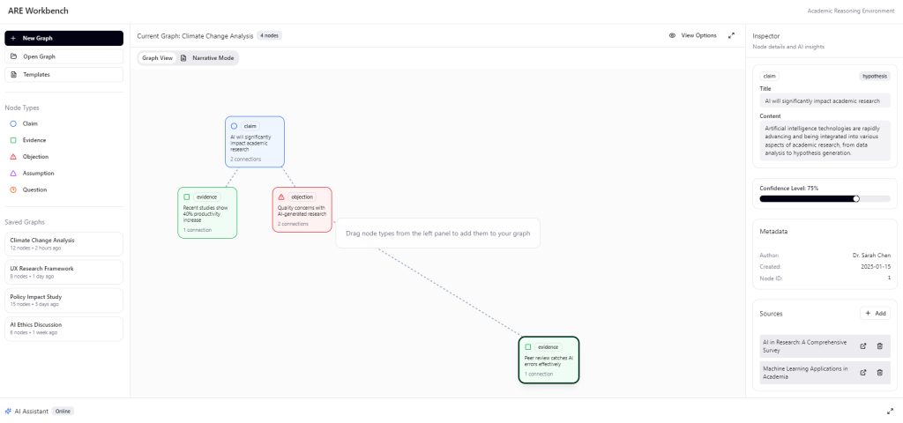Image resolution: width=903 pixels, height=423 pixels.
Task: Expand the graph canvas to fullscreen
Action: click(731, 35)
